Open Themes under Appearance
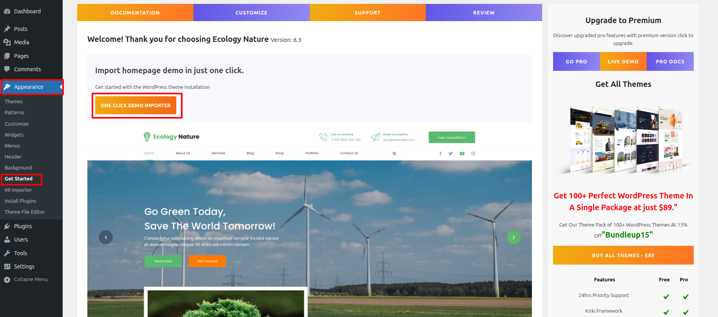This screenshot has width=718, height=317. 14,101
